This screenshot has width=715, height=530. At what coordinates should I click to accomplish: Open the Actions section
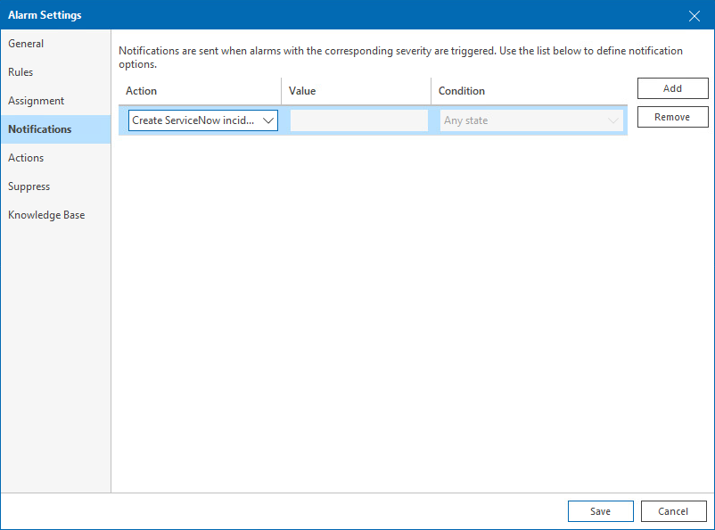[x=55, y=158]
